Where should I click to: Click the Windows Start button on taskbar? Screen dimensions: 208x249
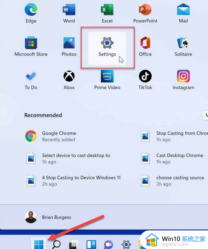tap(39, 244)
